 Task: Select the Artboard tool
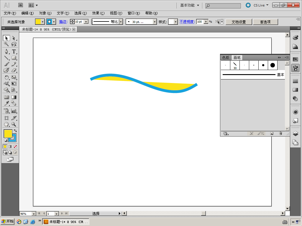(x=6, y=118)
